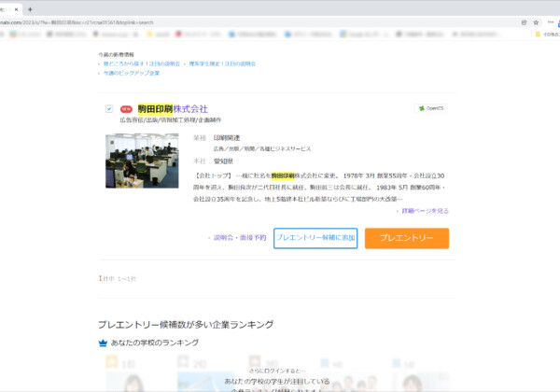Click the 今週の新着情報 heading text
Screen dimensions: 560x392
click(x=116, y=55)
